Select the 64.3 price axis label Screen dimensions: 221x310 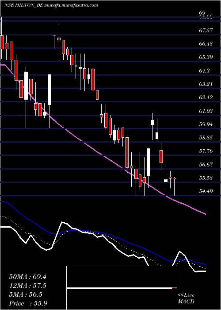click(x=204, y=70)
